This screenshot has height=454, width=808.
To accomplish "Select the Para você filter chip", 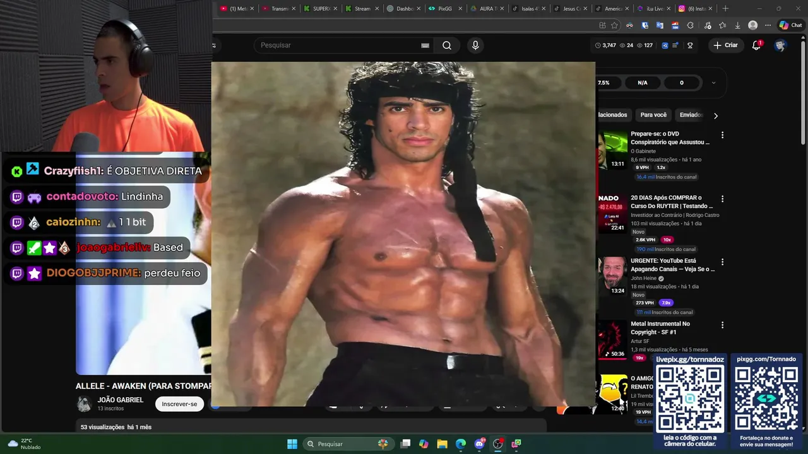I will [653, 115].
